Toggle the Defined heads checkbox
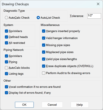This screenshot has height=110, width=103. click(x=6, y=37)
